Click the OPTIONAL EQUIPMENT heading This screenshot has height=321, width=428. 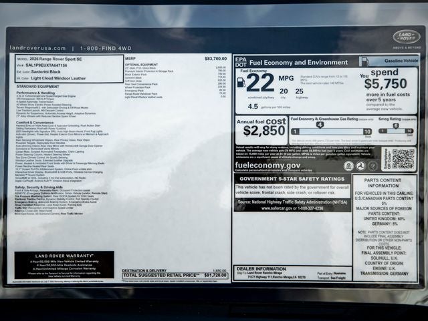click(x=141, y=65)
